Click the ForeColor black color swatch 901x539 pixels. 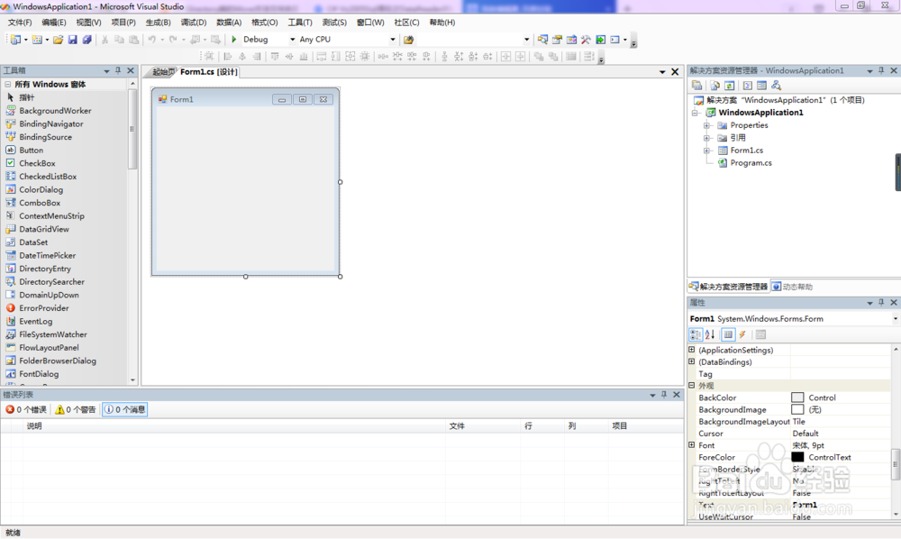[x=797, y=457]
